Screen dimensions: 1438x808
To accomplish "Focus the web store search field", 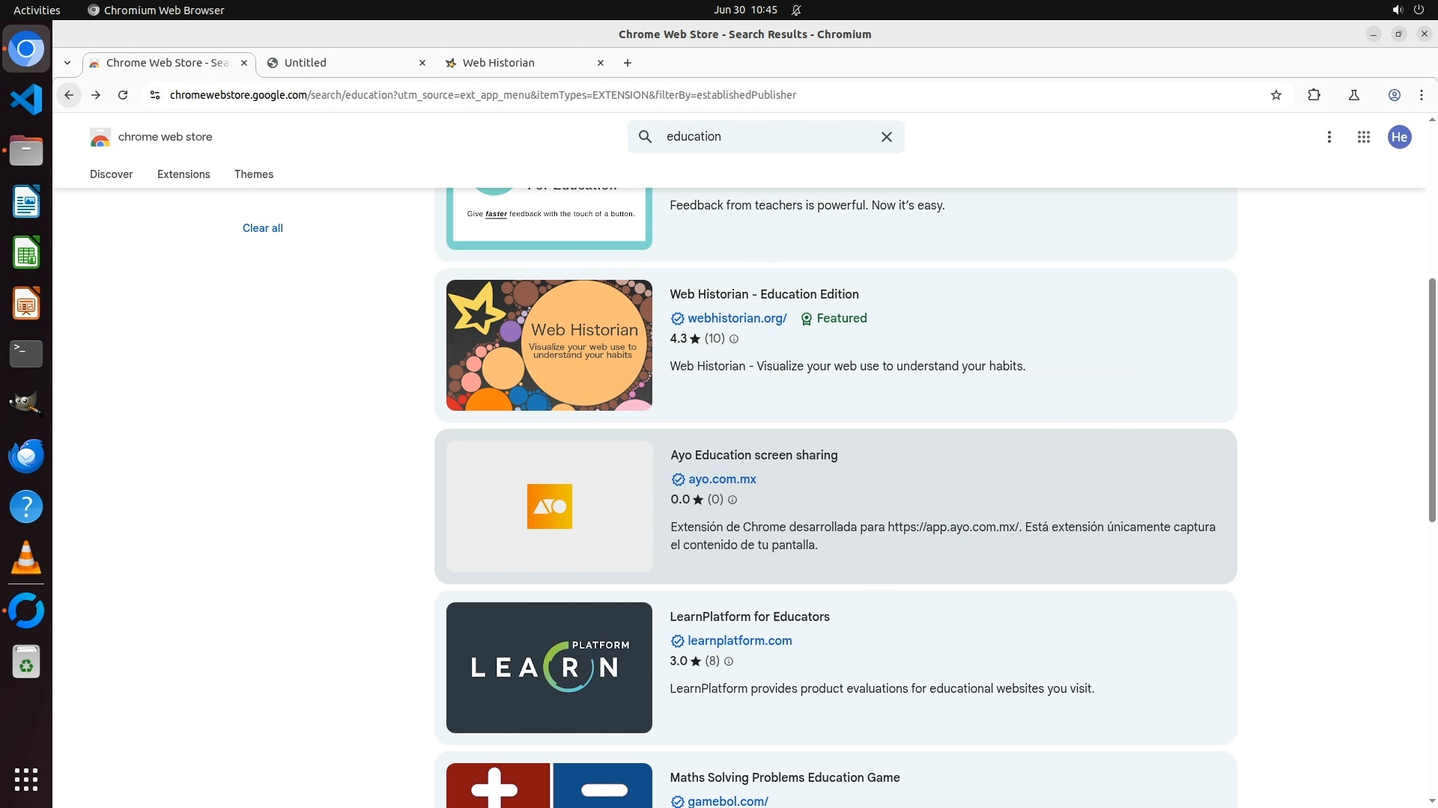I will [764, 137].
